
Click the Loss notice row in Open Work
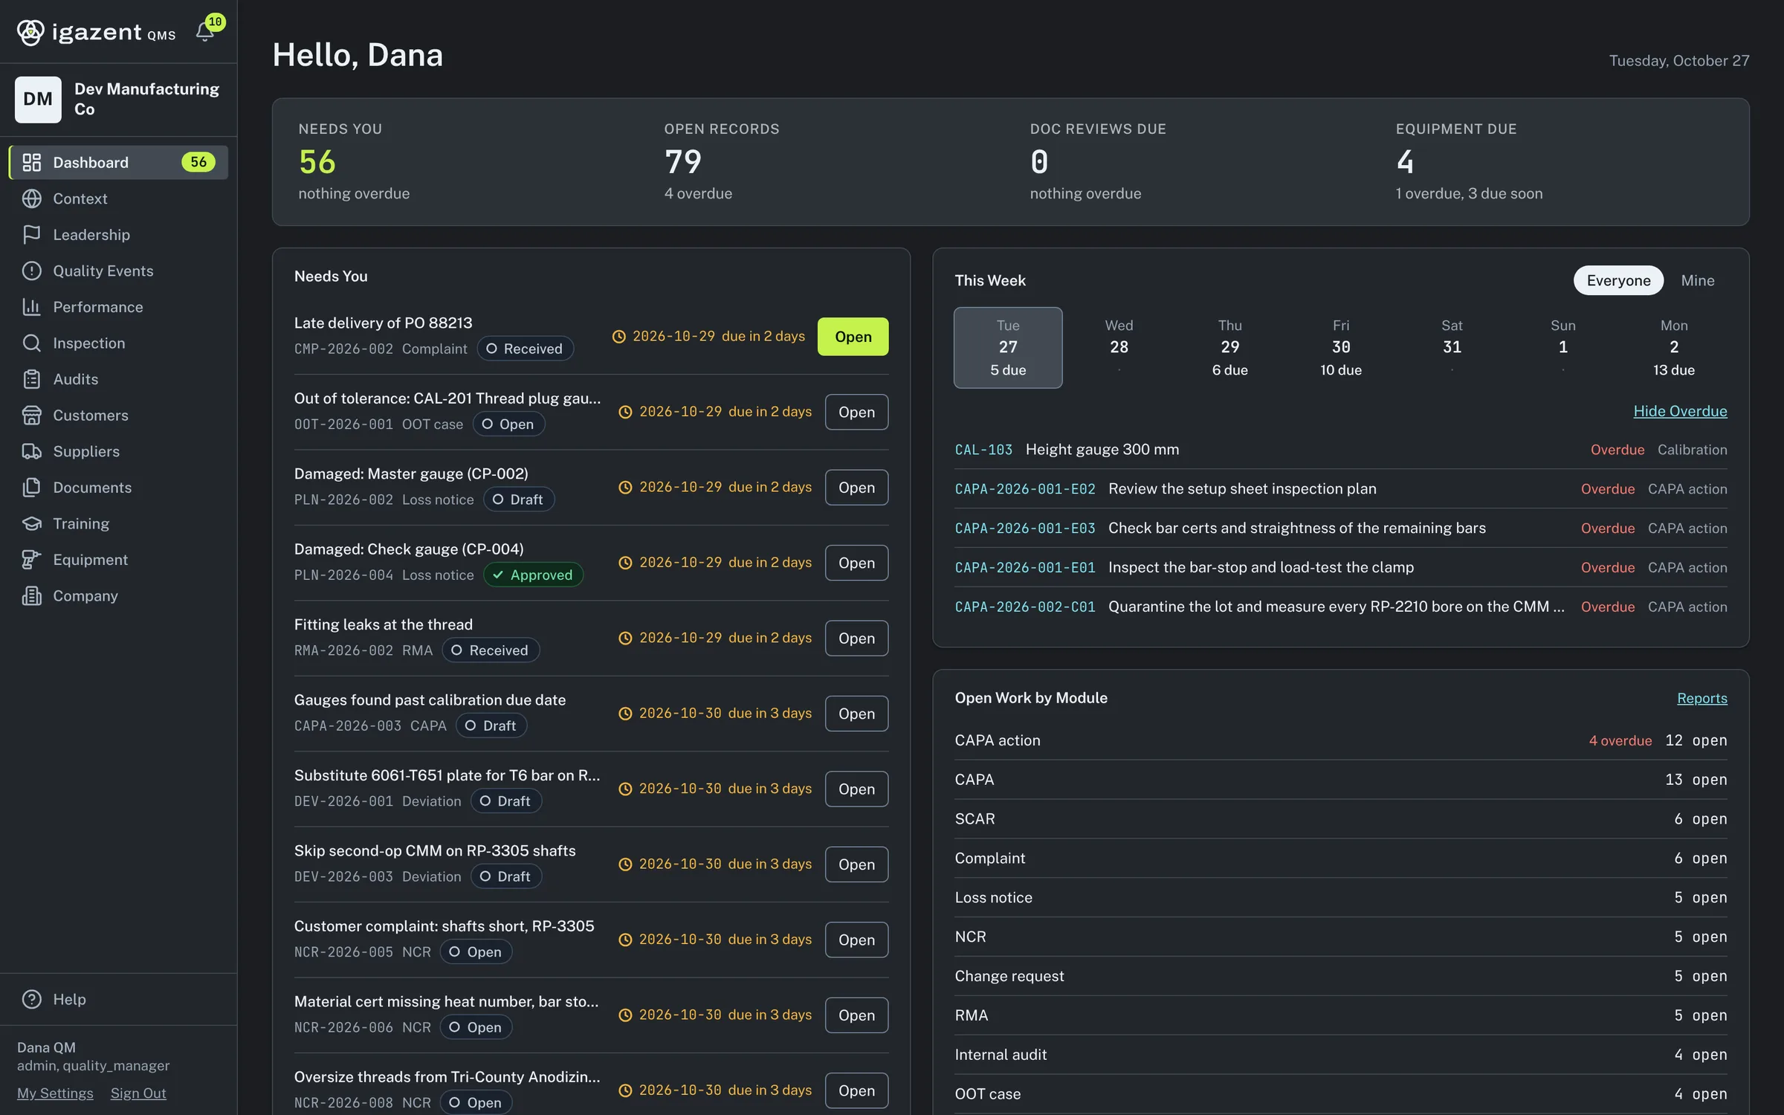tap(1340, 897)
